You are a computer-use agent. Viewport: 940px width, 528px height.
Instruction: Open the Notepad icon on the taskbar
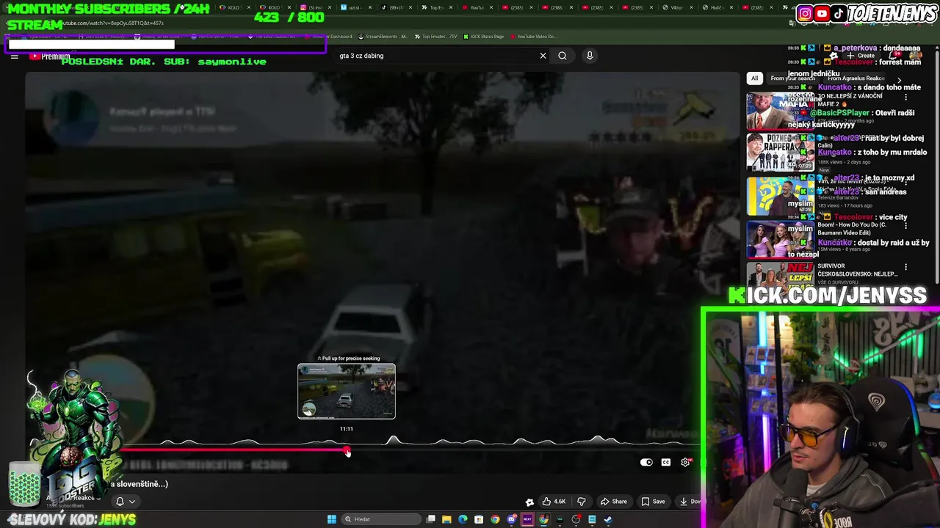click(592, 519)
